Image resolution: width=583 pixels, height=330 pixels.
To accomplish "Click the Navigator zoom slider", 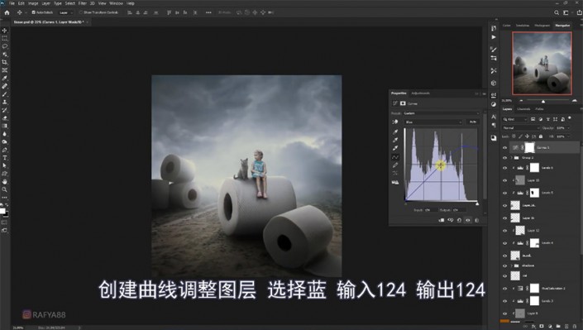I will [543, 101].
